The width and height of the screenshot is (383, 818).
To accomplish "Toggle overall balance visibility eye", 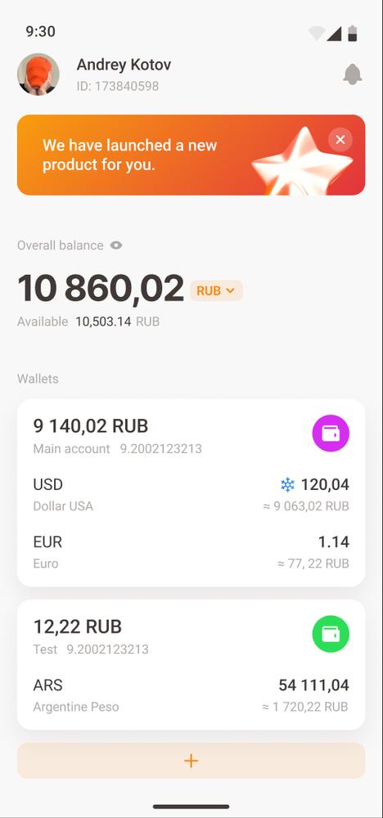I will [116, 245].
